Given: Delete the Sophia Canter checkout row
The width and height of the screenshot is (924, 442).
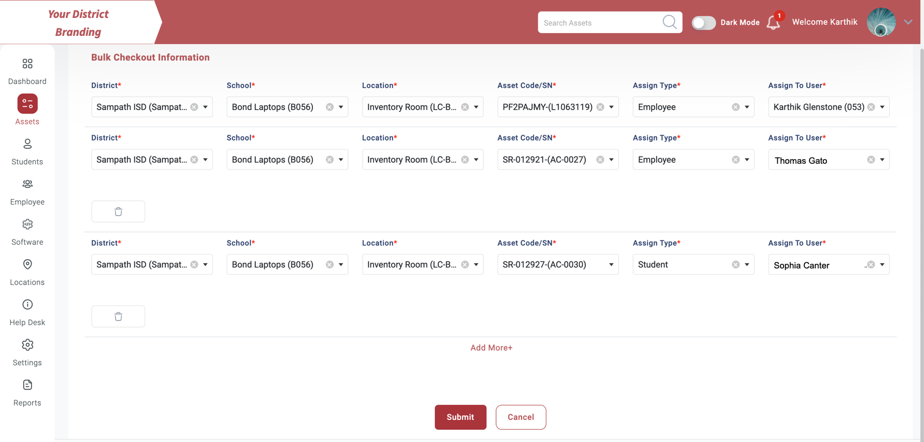Looking at the screenshot, I should click(x=118, y=316).
